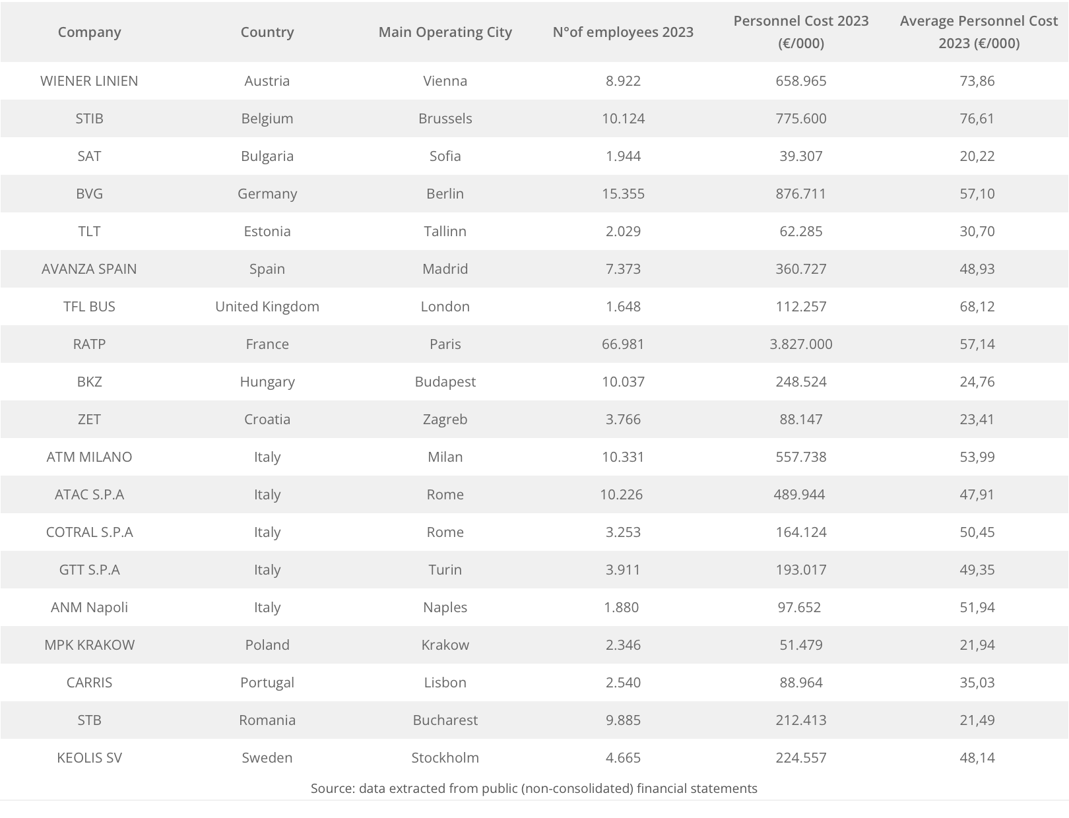This screenshot has width=1069, height=818.
Task: Select the ANM Napoli company cell
Action: (89, 608)
